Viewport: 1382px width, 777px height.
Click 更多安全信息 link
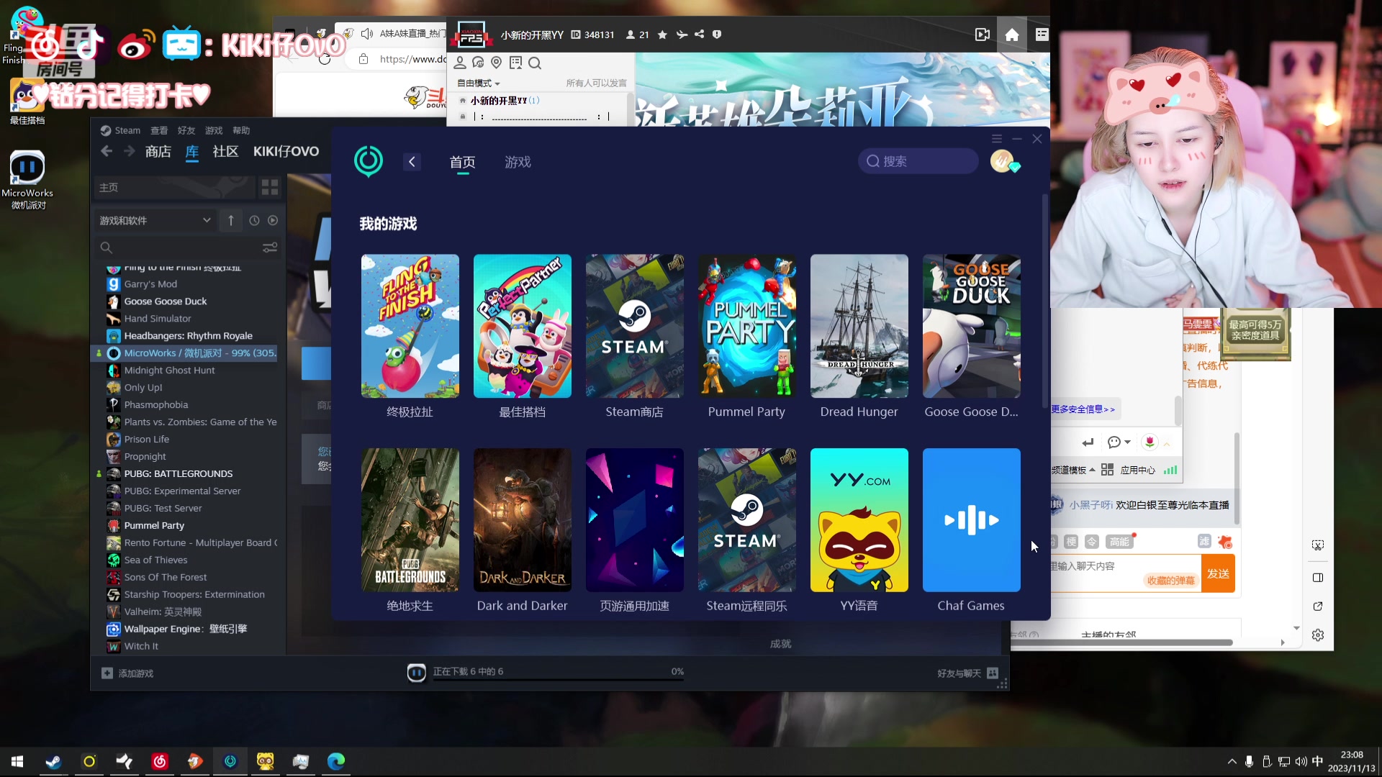[1083, 409]
